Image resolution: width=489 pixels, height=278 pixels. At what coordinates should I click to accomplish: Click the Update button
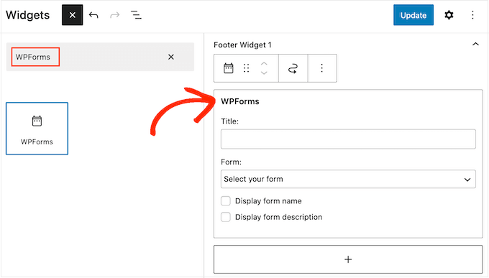point(413,15)
